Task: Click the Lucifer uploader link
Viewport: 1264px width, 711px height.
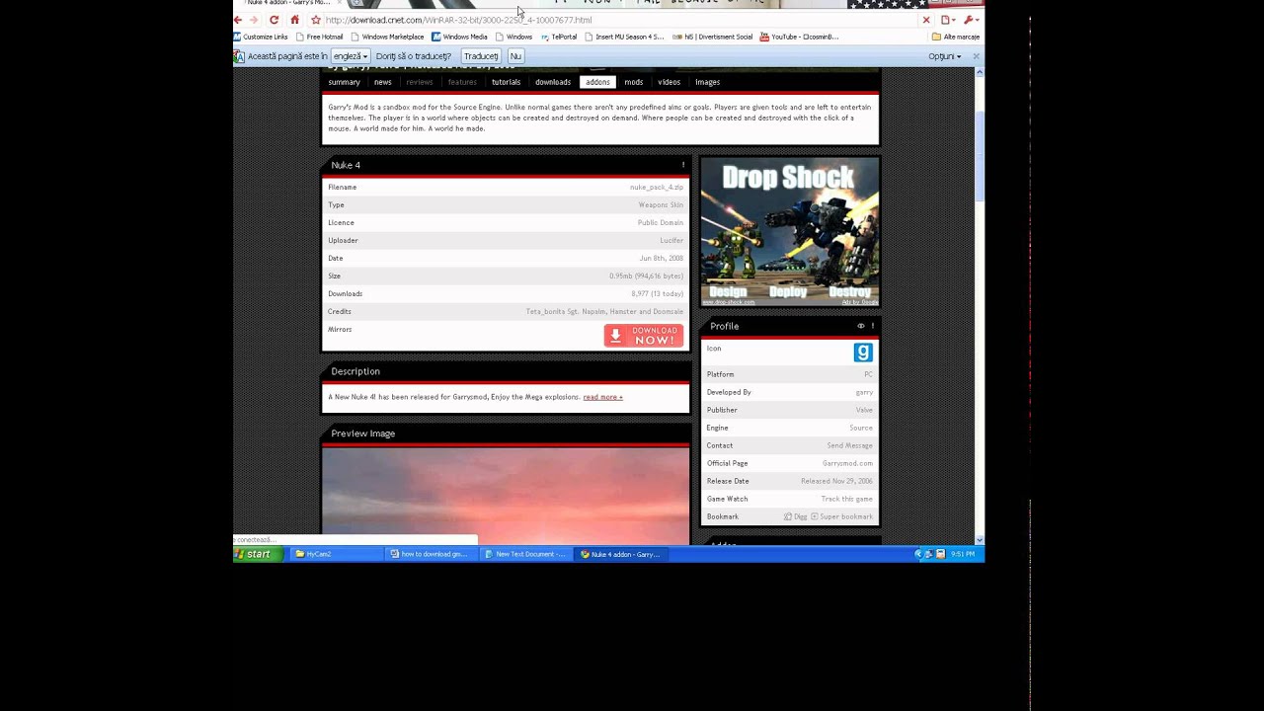Action: point(671,240)
